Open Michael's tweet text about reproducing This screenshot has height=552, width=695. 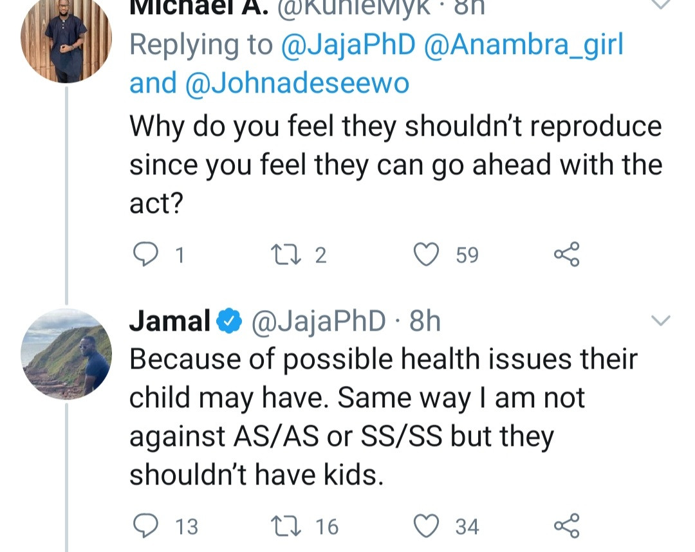click(395, 165)
